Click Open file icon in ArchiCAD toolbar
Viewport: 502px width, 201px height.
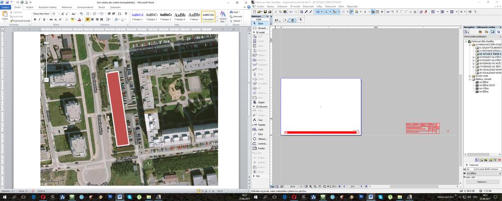[x=260, y=12]
